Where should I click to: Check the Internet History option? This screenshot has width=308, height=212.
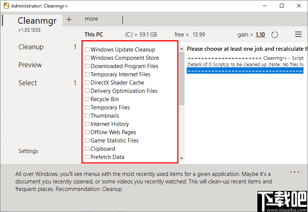point(87,124)
